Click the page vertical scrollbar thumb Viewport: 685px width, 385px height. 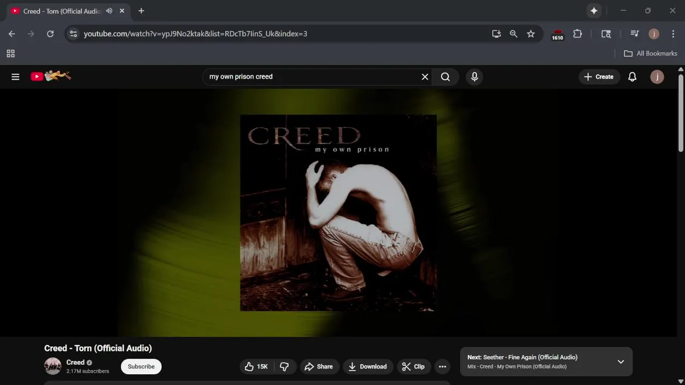point(681,113)
